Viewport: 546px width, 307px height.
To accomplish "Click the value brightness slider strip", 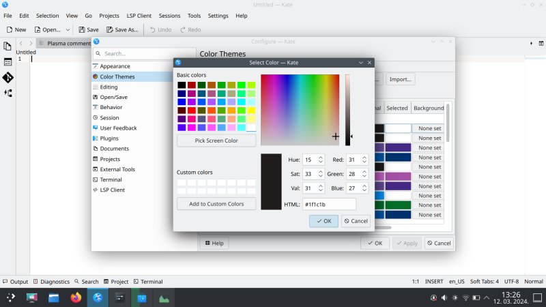I will tap(347, 110).
